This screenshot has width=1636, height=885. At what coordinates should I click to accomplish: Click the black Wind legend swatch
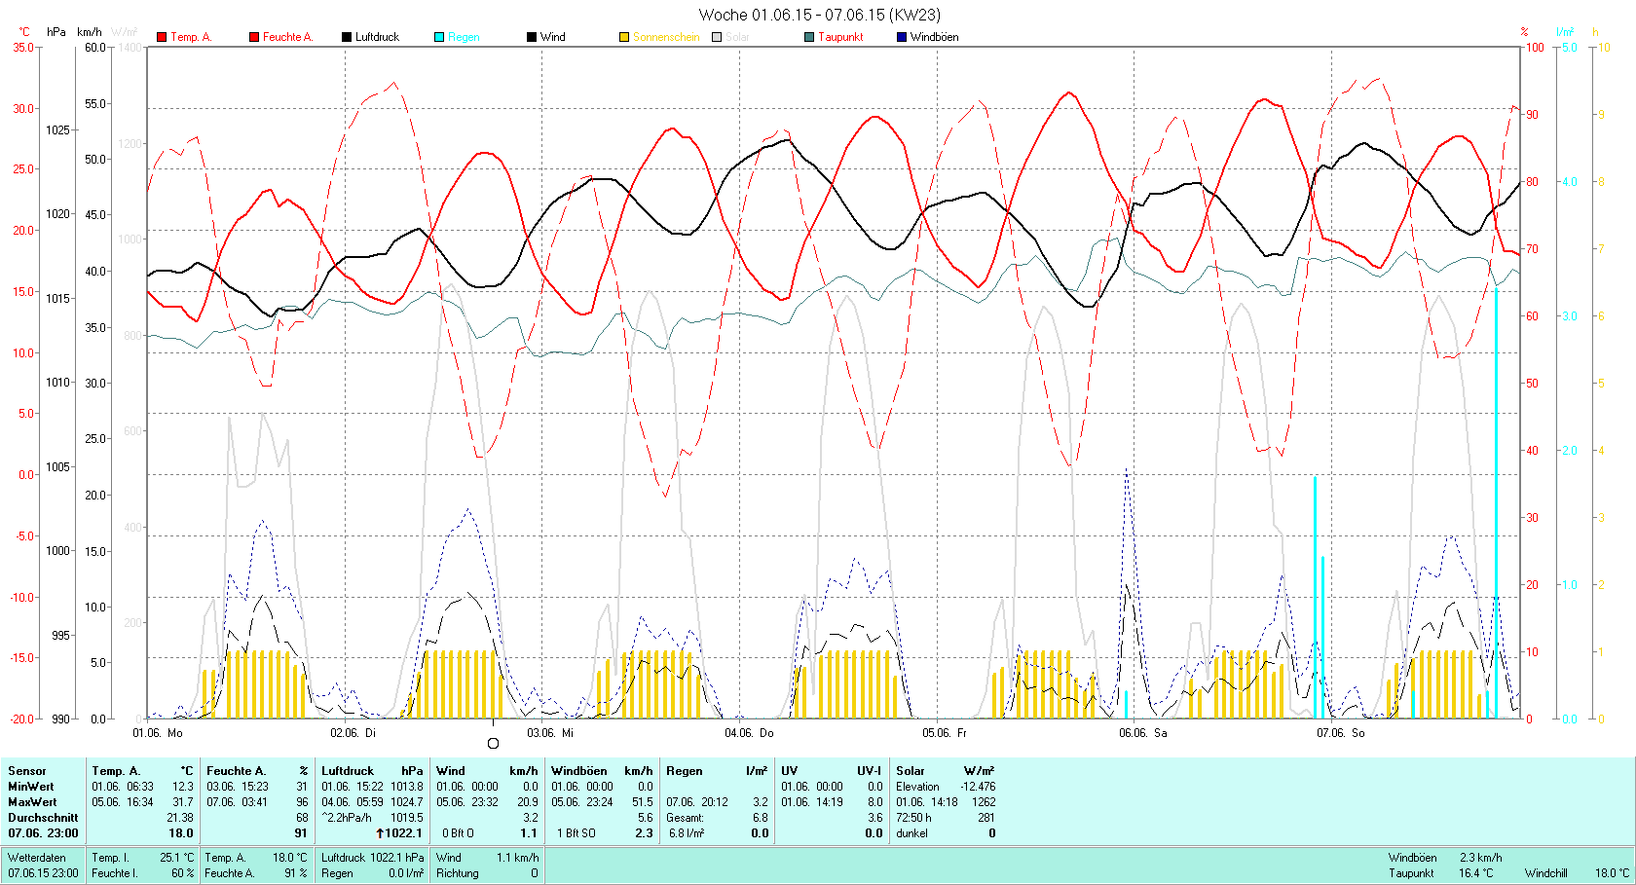532,37
